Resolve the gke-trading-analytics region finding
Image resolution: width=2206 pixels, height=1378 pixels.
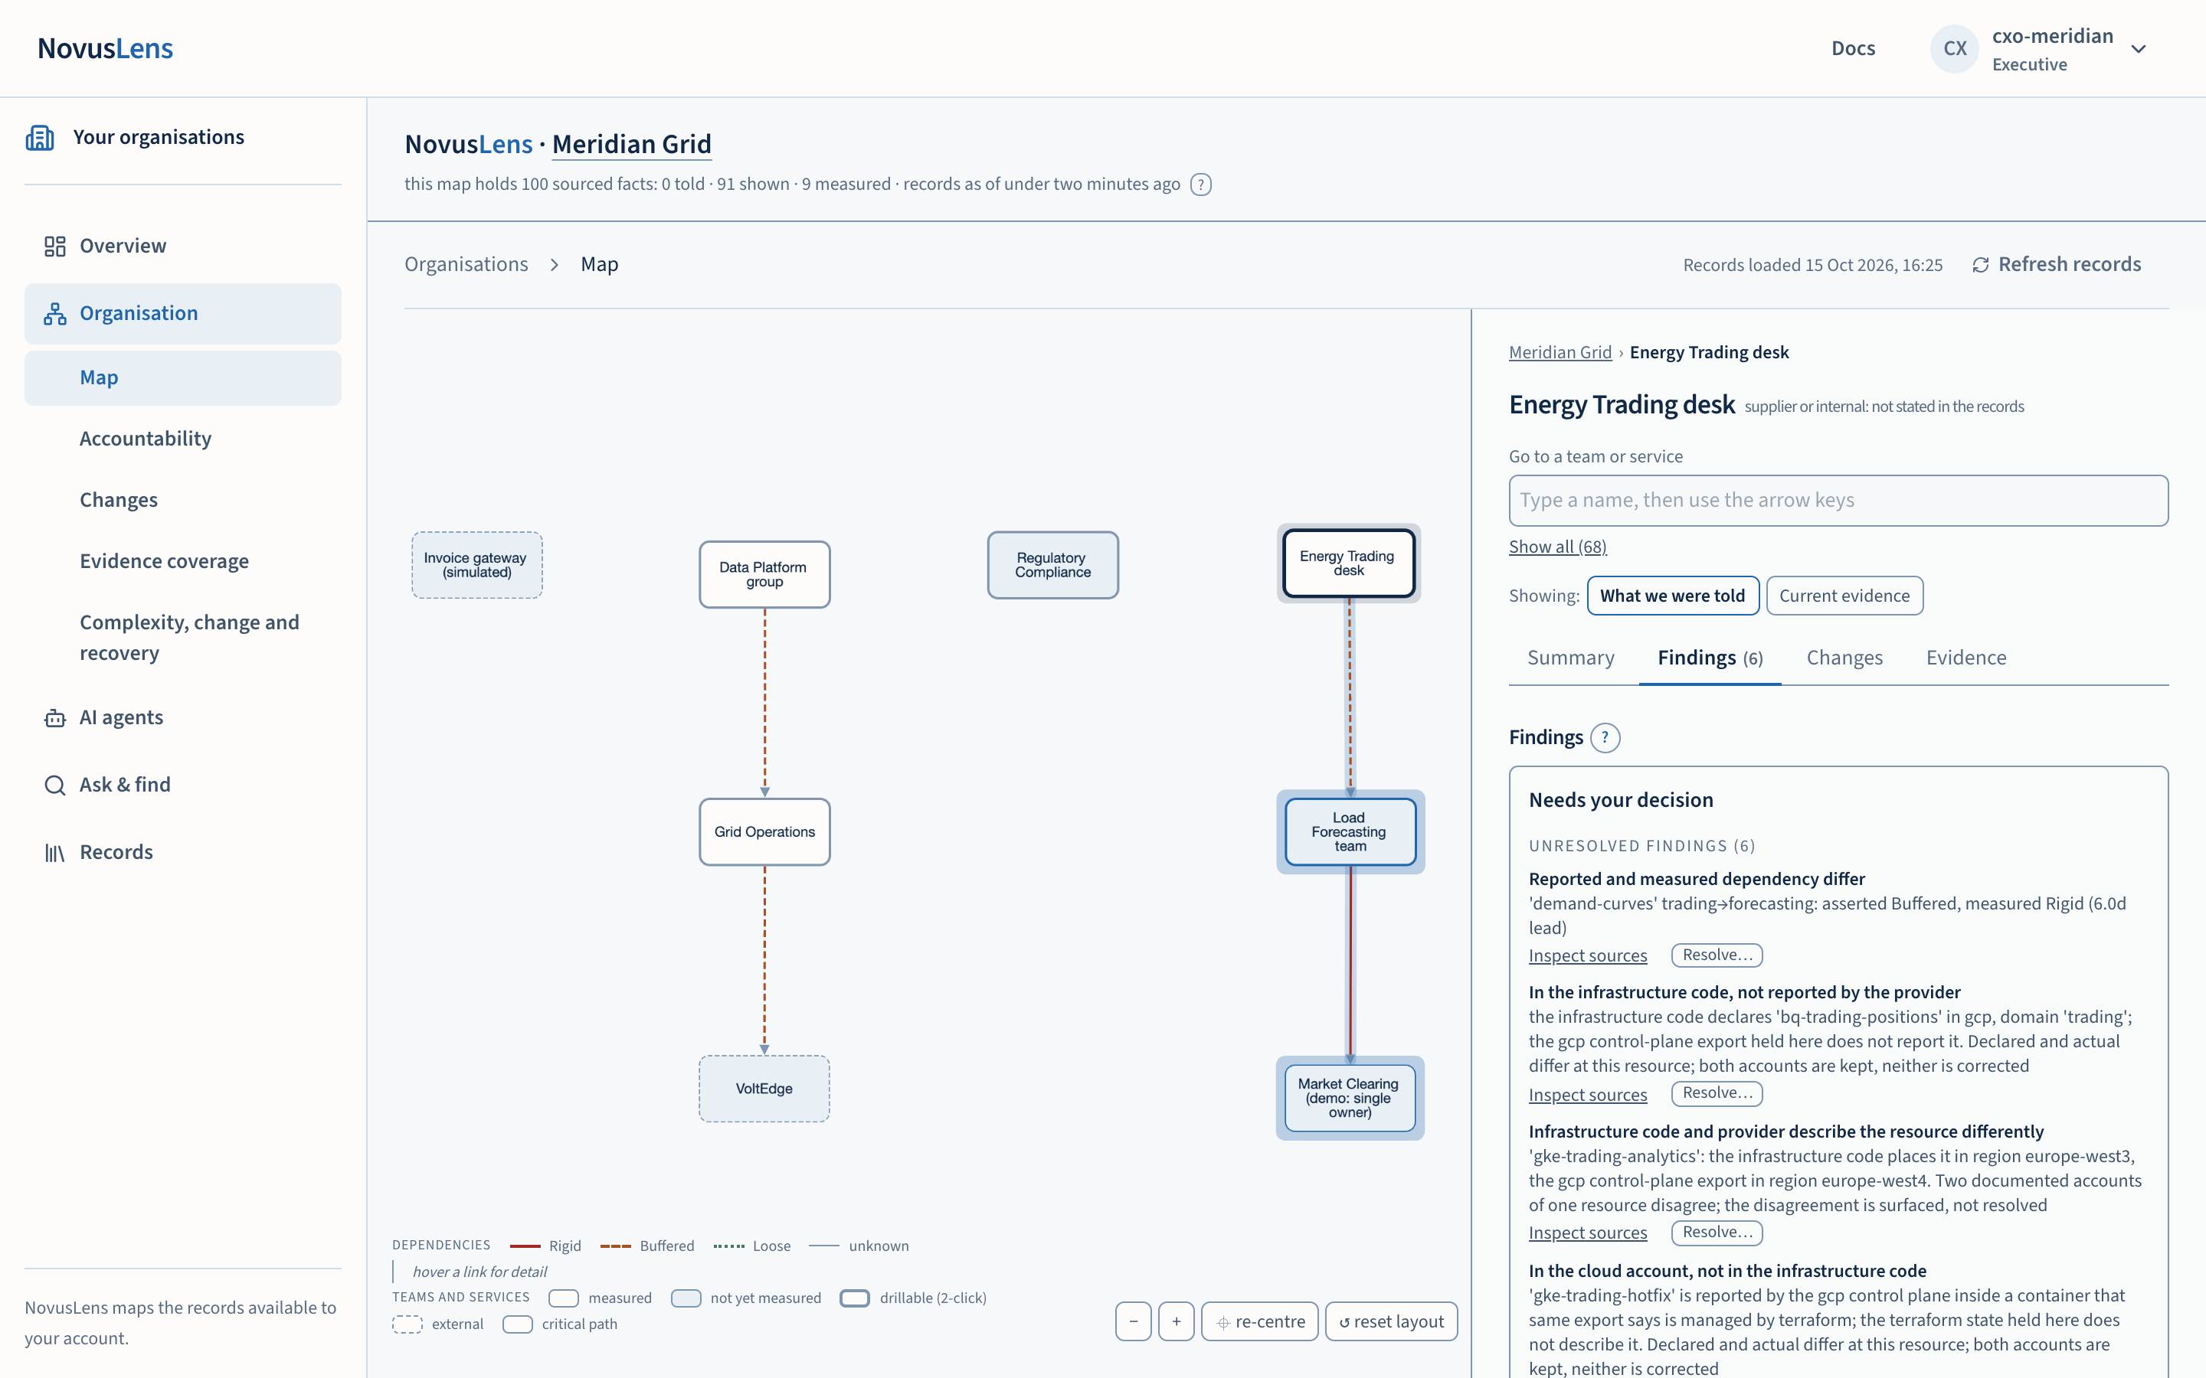coord(1717,1233)
